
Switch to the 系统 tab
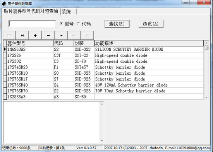pyautogui.click(x=69, y=12)
